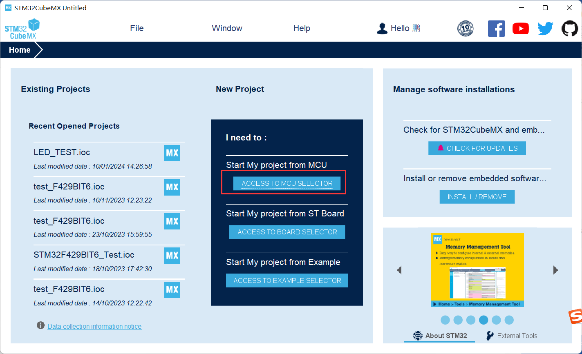This screenshot has height=354, width=582.
Task: Click the MX icon beside LED_TEST.ioc
Action: tap(172, 153)
